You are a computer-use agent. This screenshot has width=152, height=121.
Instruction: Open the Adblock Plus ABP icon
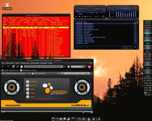(89, 67)
